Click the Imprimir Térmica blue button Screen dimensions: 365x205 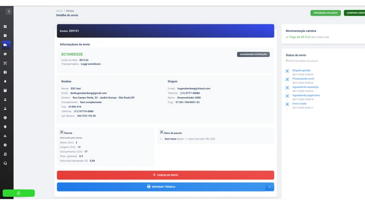coord(161,187)
